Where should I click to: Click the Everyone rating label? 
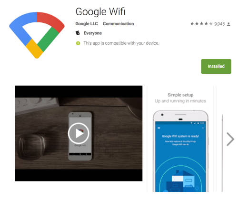pyautogui.click(x=93, y=33)
